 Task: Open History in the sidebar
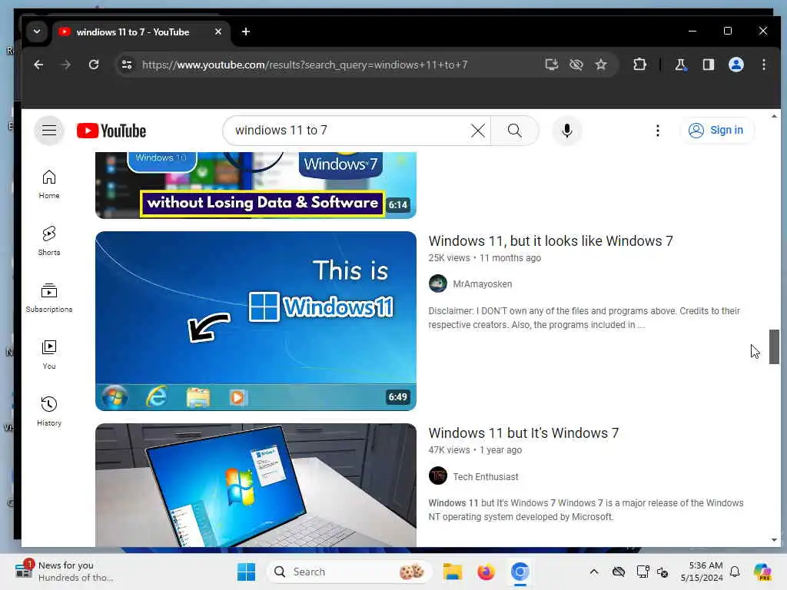pos(49,412)
